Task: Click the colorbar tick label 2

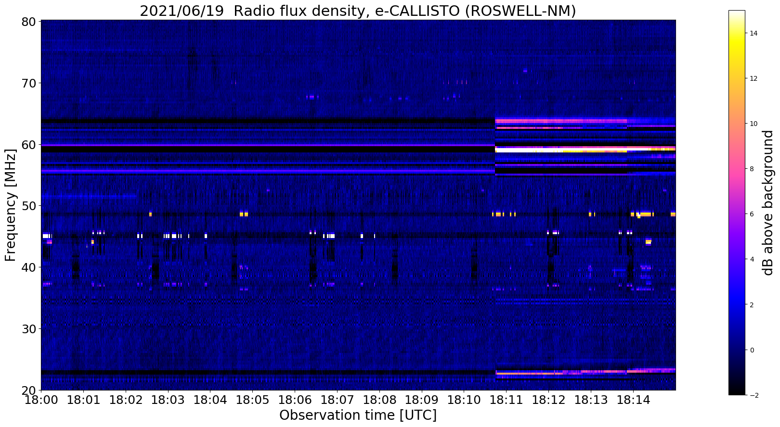Action: click(752, 304)
